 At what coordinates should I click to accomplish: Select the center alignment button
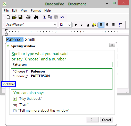[107, 25]
